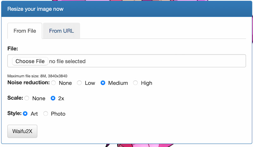Click the 'Scale:' label text

15,98
